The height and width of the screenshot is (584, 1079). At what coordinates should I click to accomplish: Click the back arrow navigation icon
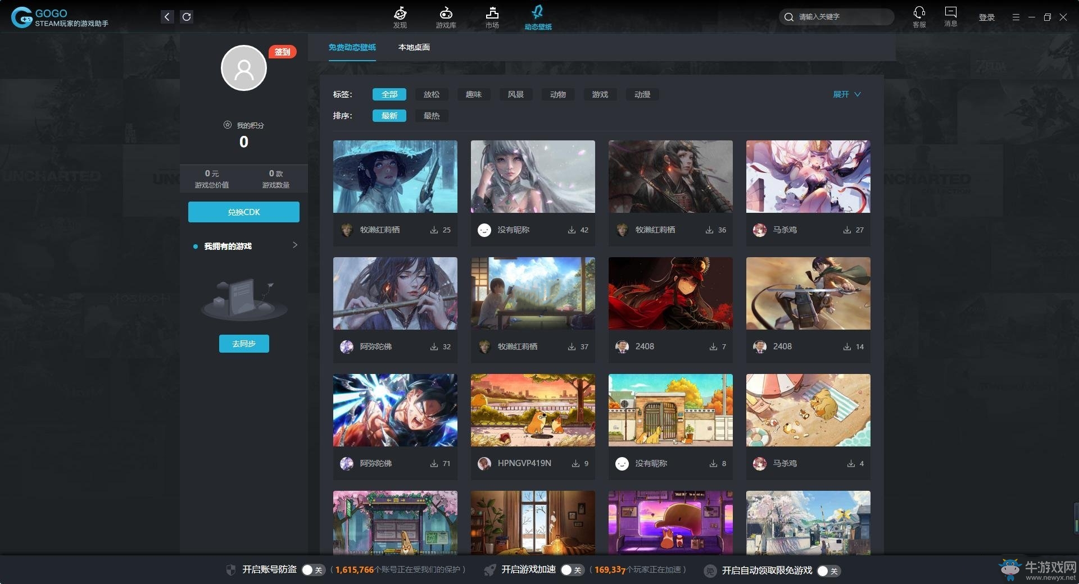167,17
